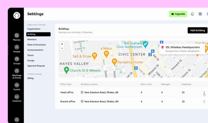Click the Church Of 8 Wheels marker
The height and width of the screenshot is (123, 208).
coord(66,70)
